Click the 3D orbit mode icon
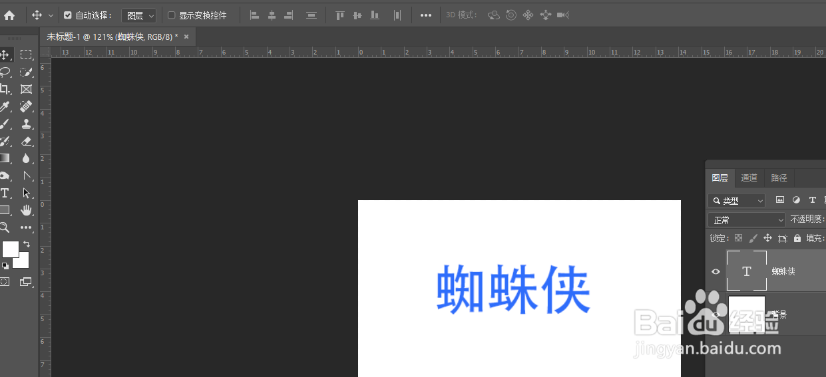 (x=494, y=15)
